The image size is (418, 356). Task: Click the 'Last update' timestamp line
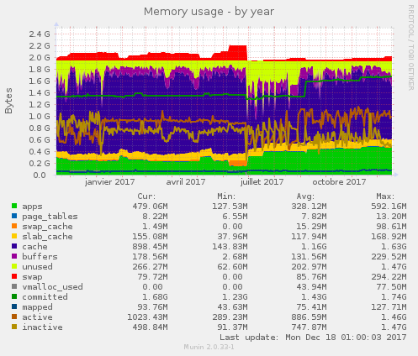pos(313,338)
